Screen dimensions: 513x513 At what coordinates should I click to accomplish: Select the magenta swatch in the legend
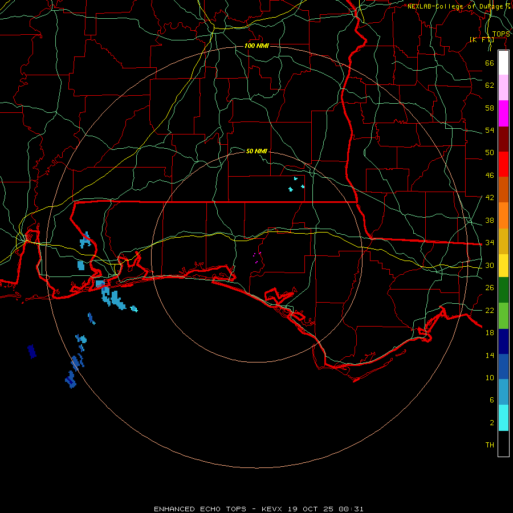[x=503, y=113]
